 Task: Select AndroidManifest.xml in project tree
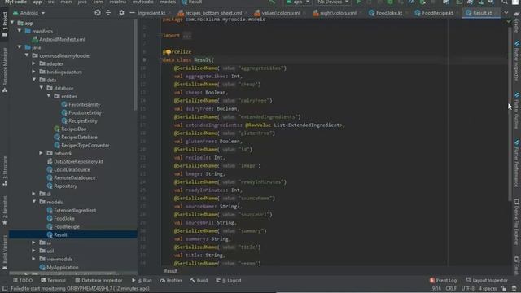[x=62, y=39]
